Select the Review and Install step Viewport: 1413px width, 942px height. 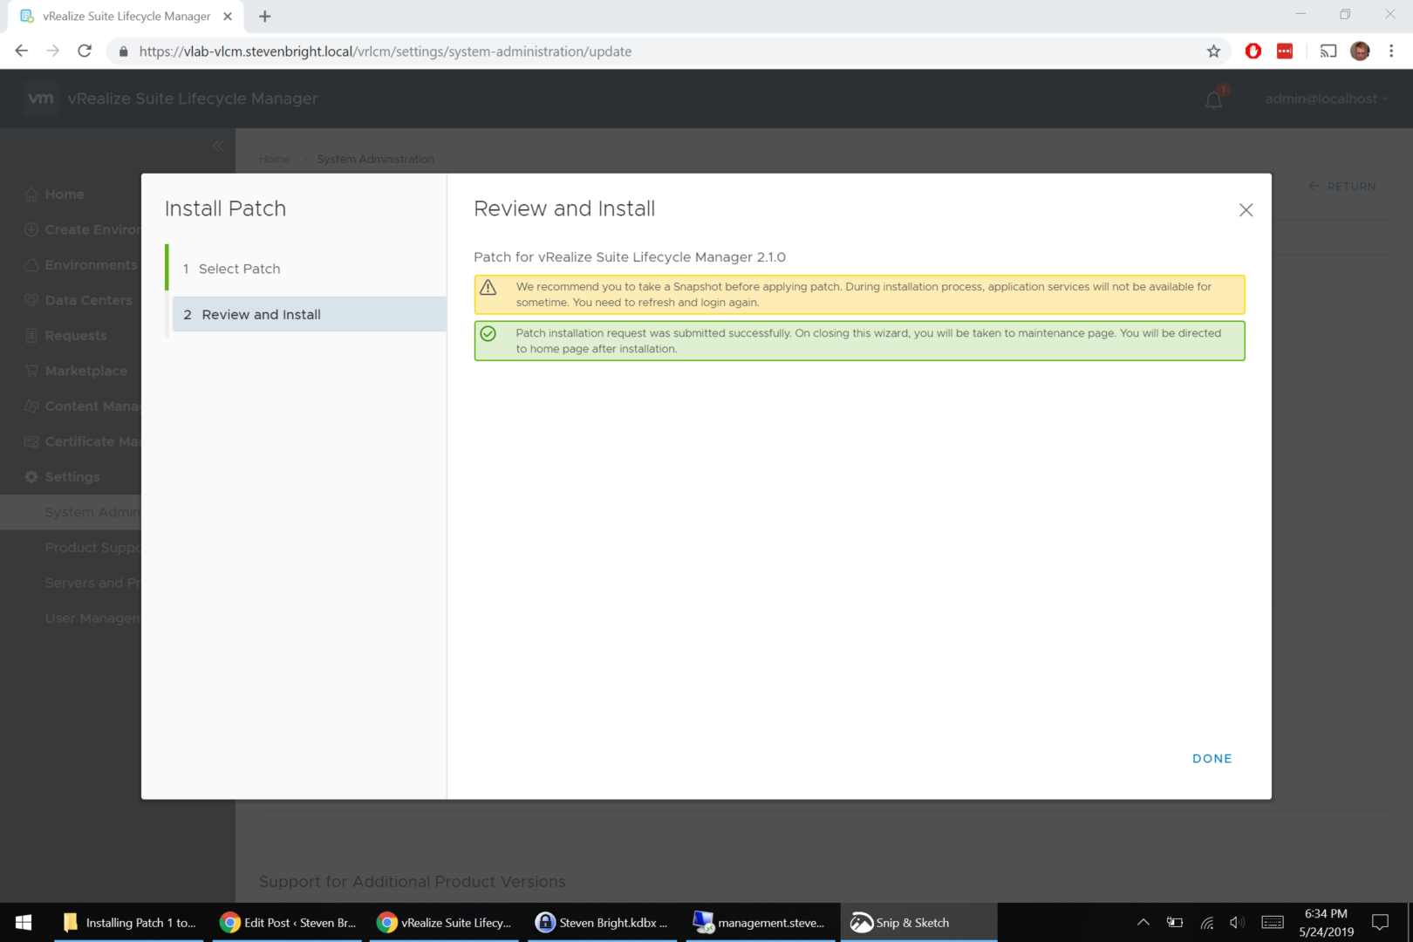coord(261,315)
